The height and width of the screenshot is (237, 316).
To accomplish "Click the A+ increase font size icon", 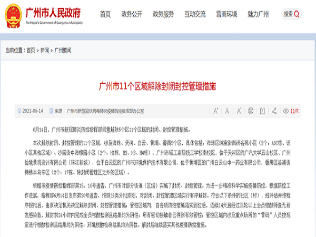I will tap(215, 111).
